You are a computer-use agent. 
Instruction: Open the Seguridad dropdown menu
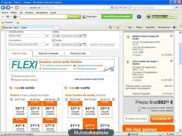[151, 28]
